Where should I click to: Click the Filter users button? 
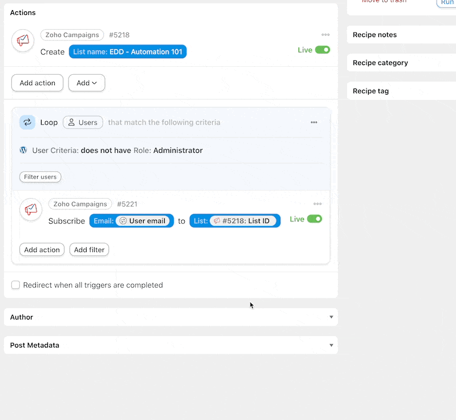[40, 177]
